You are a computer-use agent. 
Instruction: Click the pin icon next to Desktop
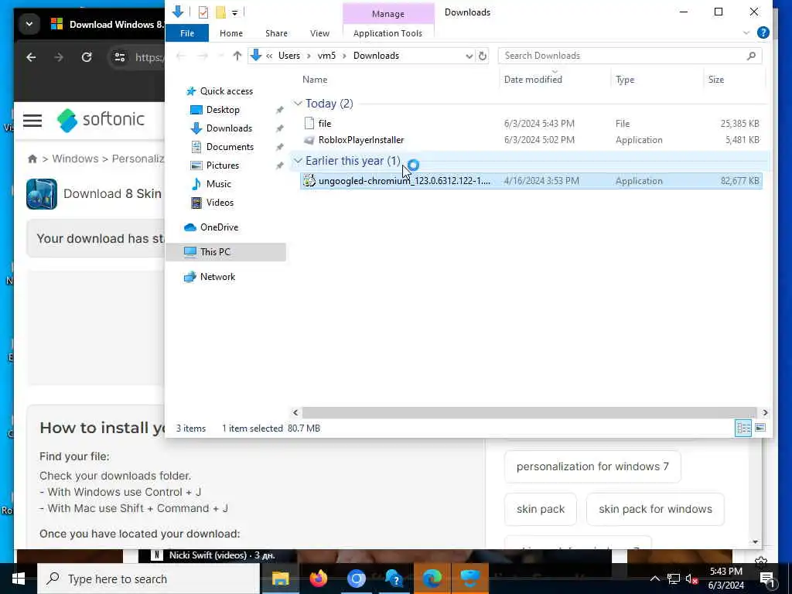point(279,110)
